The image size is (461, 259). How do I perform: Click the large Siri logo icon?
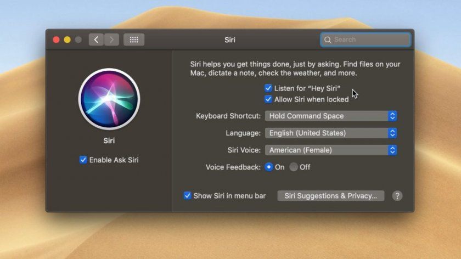tap(109, 99)
